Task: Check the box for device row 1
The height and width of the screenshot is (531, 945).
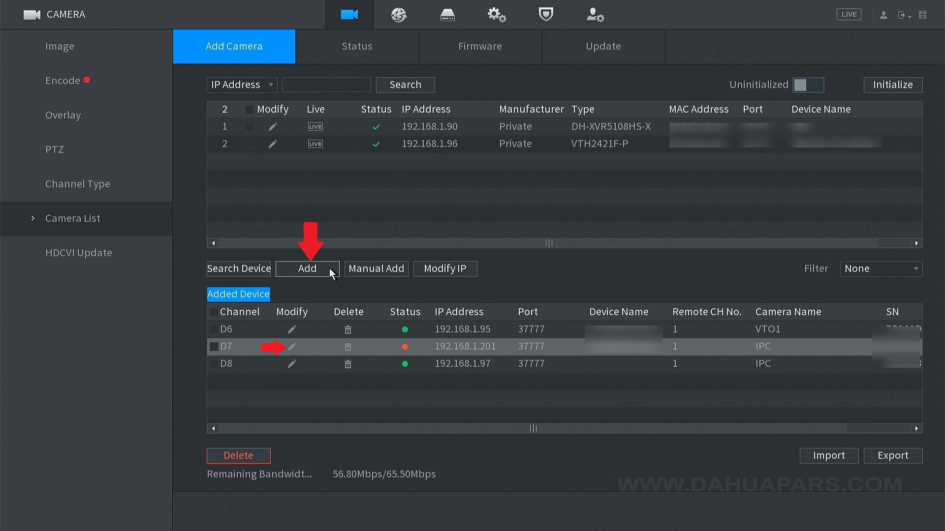Action: [x=249, y=127]
